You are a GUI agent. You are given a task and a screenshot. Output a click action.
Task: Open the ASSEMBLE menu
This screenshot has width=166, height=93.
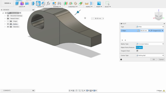pos(57,7)
